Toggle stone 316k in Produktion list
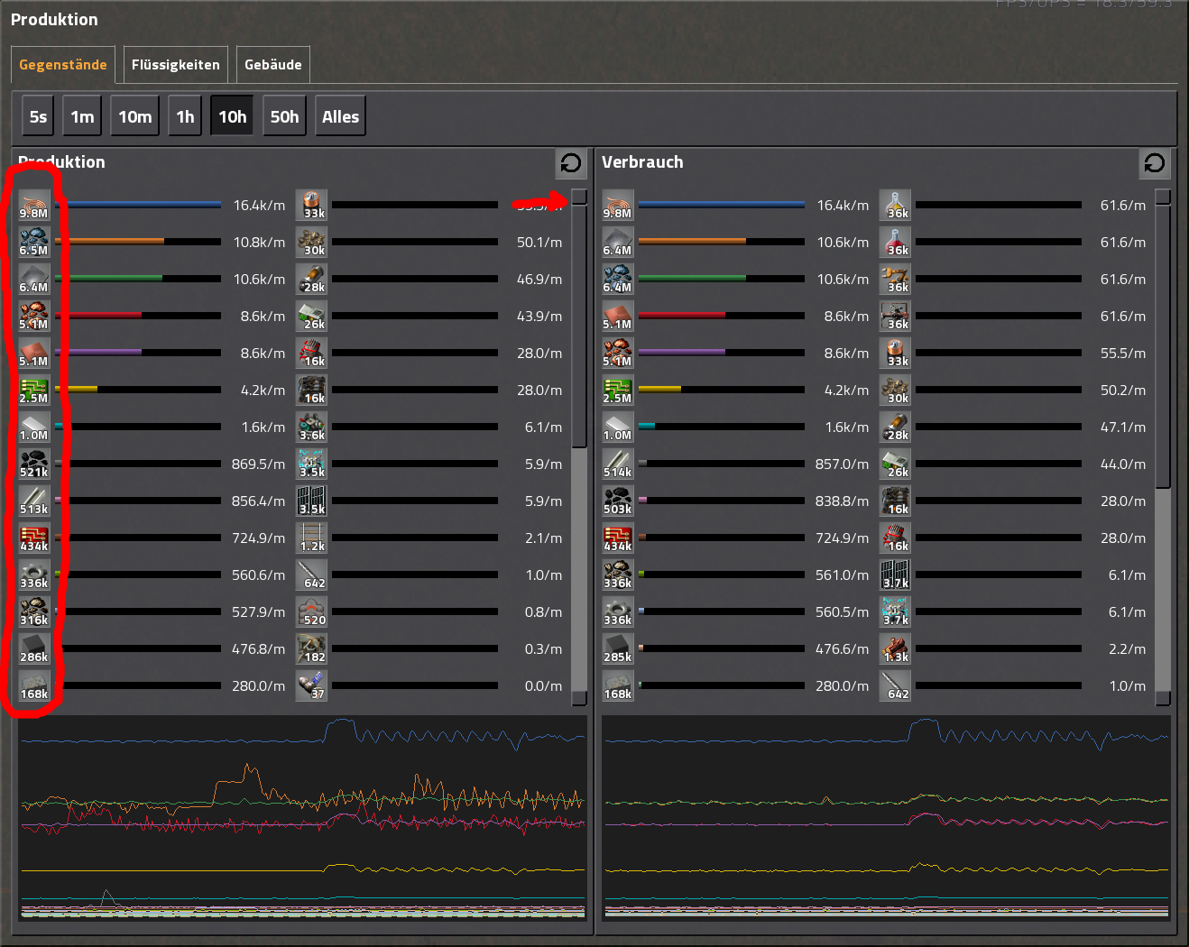 click(x=34, y=611)
